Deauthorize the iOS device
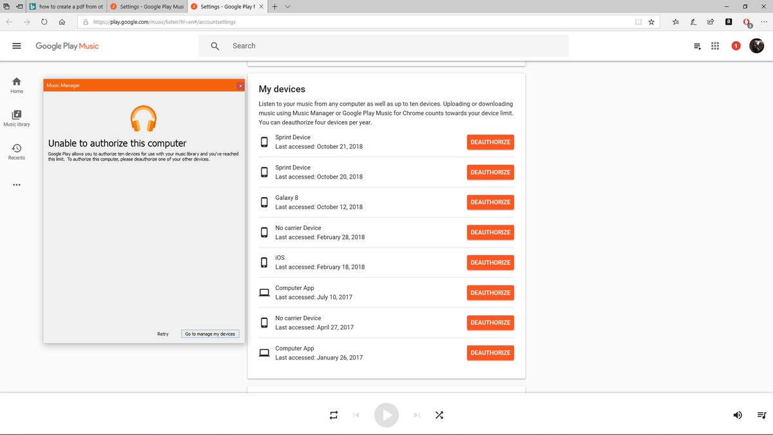 point(490,262)
